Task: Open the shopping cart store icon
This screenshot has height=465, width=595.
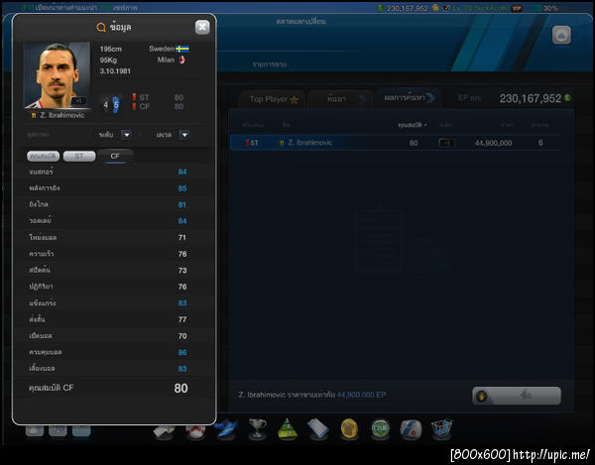Action: 441,429
